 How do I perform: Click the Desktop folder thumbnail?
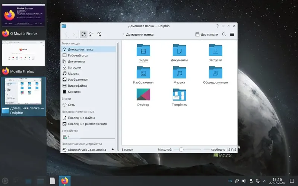coord(143,94)
